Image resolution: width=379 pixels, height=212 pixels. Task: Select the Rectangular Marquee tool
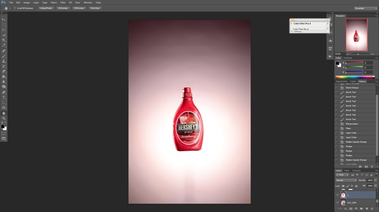(3, 25)
